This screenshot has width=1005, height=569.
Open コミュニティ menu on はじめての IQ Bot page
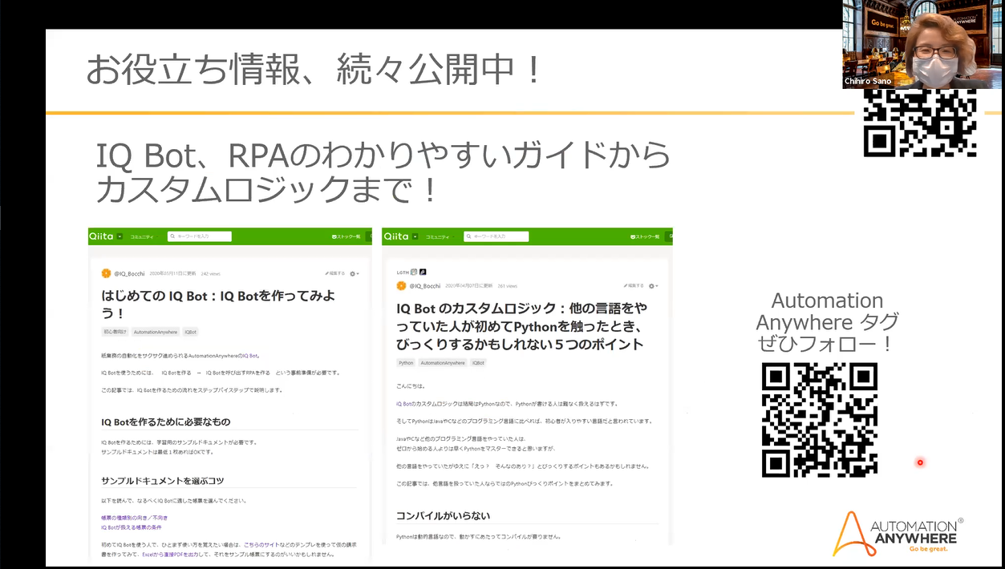(x=142, y=237)
